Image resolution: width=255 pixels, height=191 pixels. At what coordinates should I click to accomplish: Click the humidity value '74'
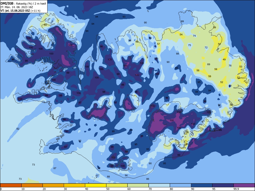pyautogui.click(x=194, y=36)
